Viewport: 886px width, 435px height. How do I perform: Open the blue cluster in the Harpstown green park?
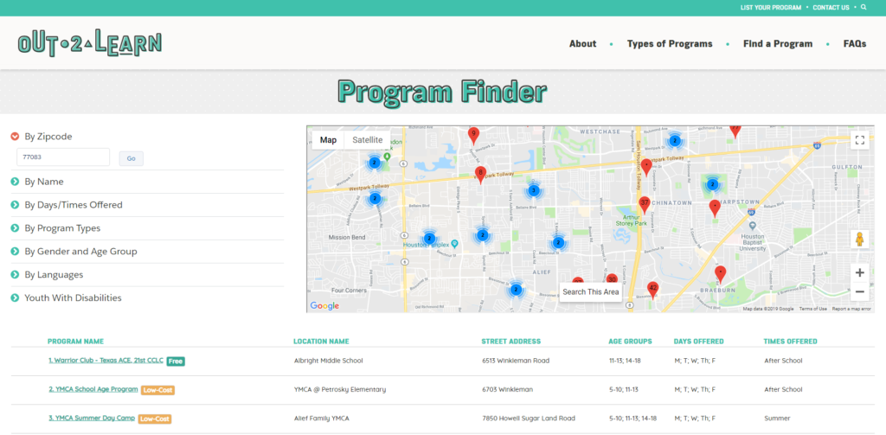pyautogui.click(x=713, y=184)
